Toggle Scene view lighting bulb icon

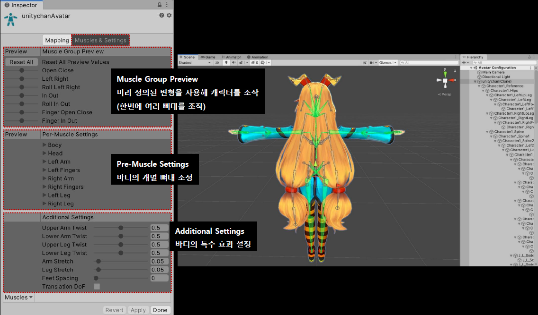coord(226,63)
